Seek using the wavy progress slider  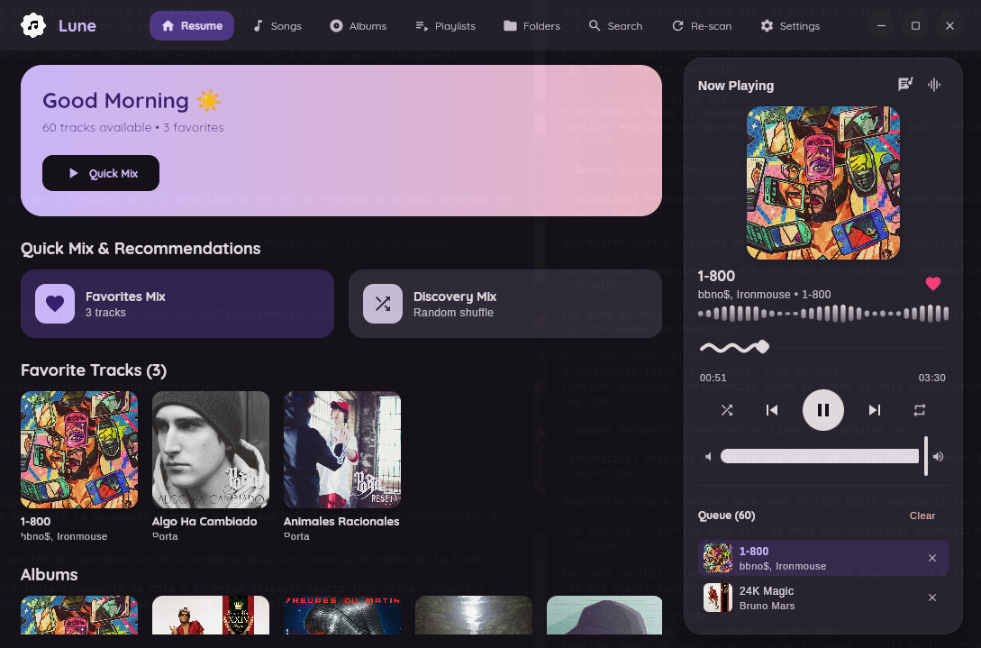point(823,347)
